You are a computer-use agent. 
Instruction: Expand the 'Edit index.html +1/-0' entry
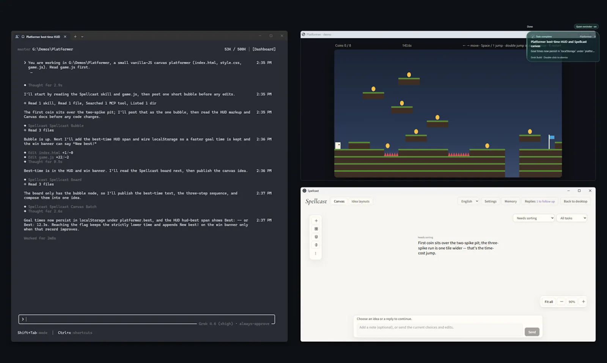[x=49, y=153]
